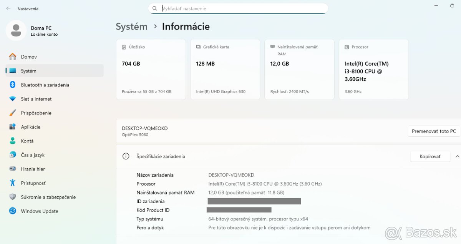The width and height of the screenshot is (461, 244).
Task: Click Premenovať toto PC
Action: (x=434, y=131)
